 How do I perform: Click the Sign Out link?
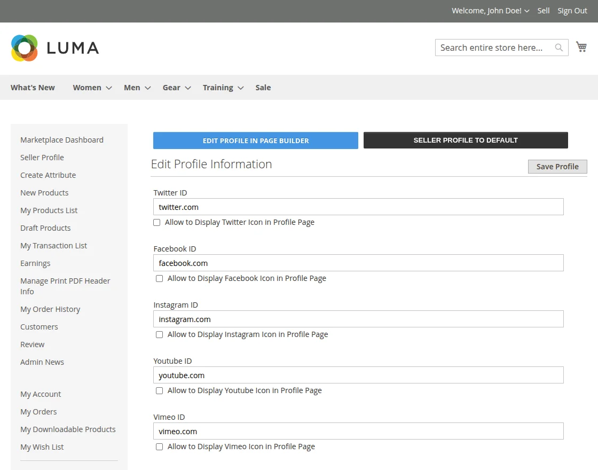coord(572,11)
